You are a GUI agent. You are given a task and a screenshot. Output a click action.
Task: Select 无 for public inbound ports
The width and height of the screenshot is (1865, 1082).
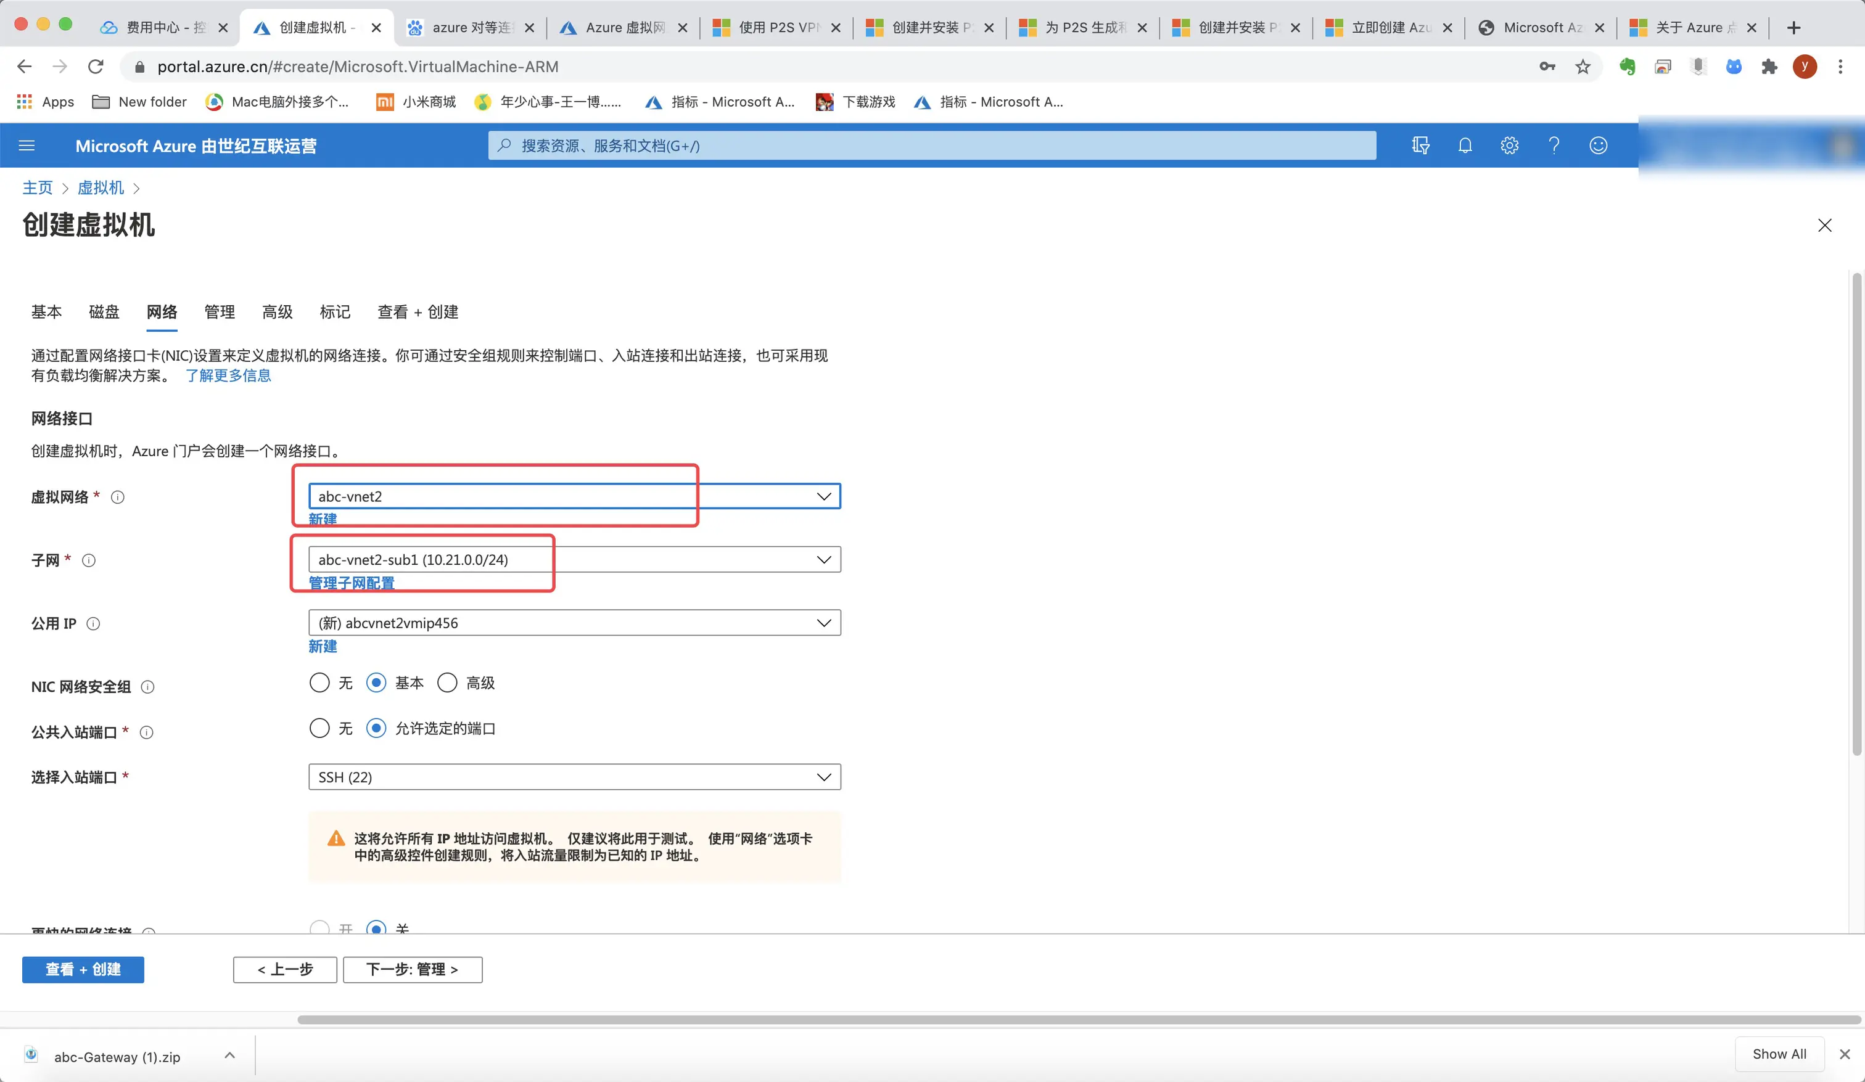[319, 729]
